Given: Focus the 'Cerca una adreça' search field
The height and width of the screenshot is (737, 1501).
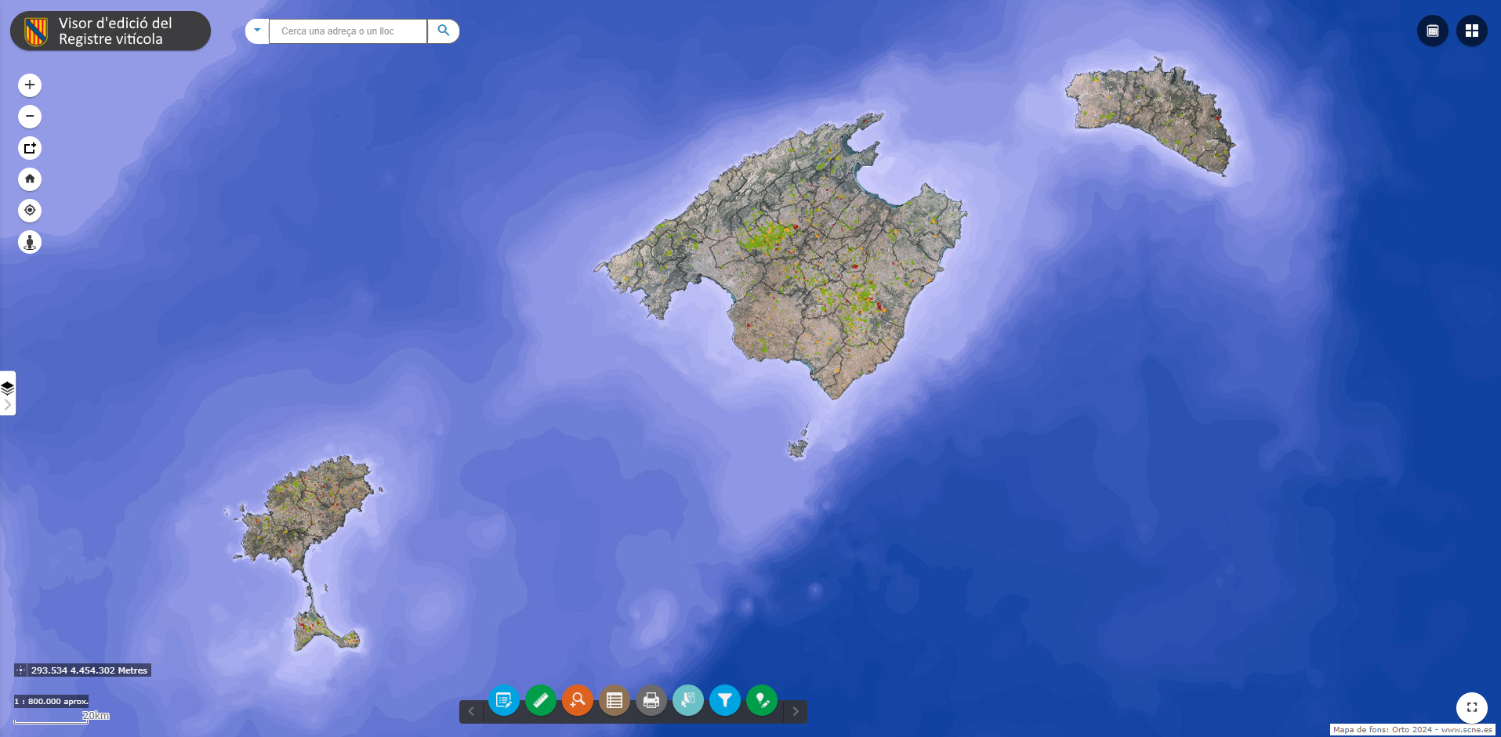Looking at the screenshot, I should click(x=348, y=31).
